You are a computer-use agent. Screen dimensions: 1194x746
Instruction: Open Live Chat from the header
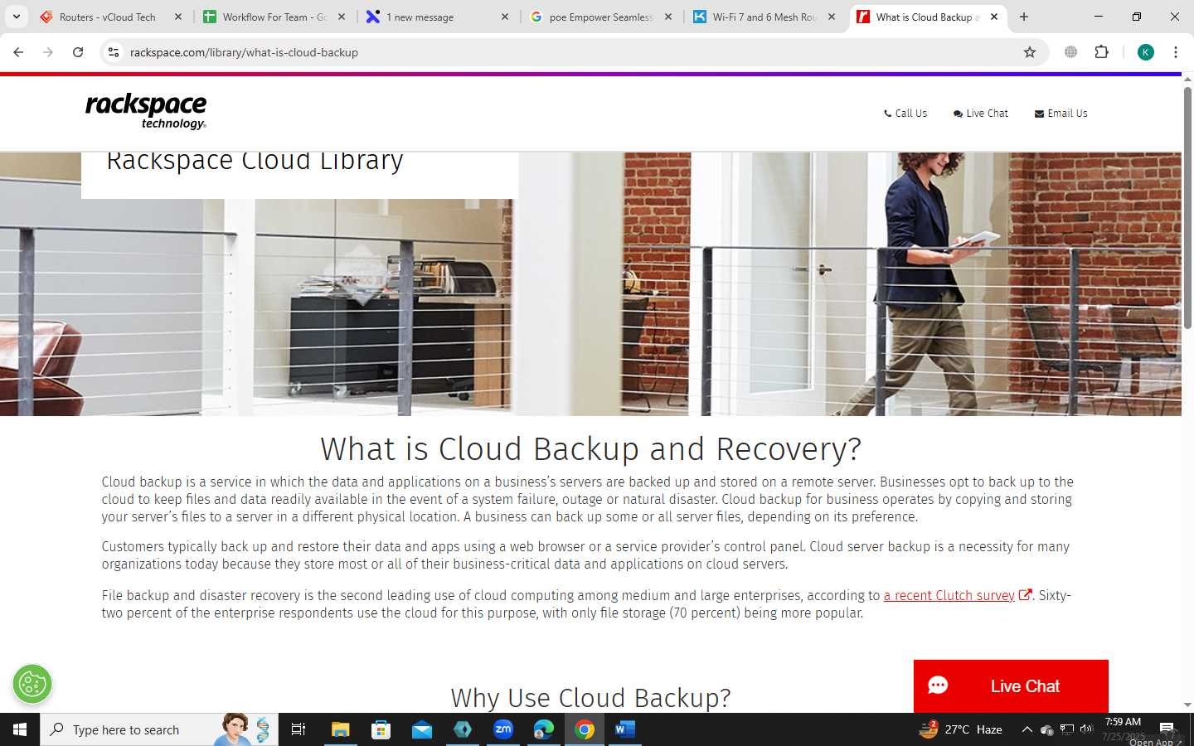(x=981, y=114)
